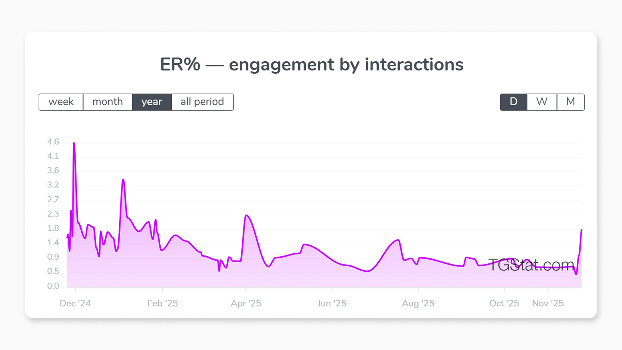Click the Aug '25 axis label
Viewport: 622px width, 350px height.
click(x=418, y=303)
